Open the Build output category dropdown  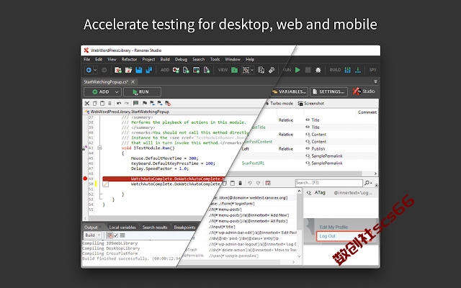93,235
